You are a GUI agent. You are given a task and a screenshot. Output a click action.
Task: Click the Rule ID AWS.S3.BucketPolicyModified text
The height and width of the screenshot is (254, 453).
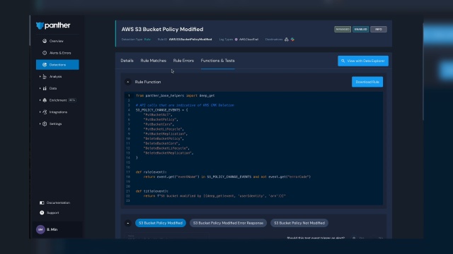[x=190, y=40]
